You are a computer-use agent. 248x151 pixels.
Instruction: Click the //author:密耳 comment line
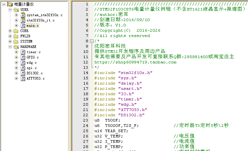coord(111,15)
